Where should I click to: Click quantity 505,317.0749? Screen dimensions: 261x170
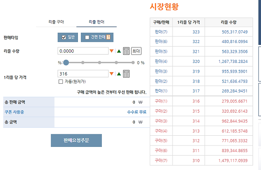(x=235, y=32)
